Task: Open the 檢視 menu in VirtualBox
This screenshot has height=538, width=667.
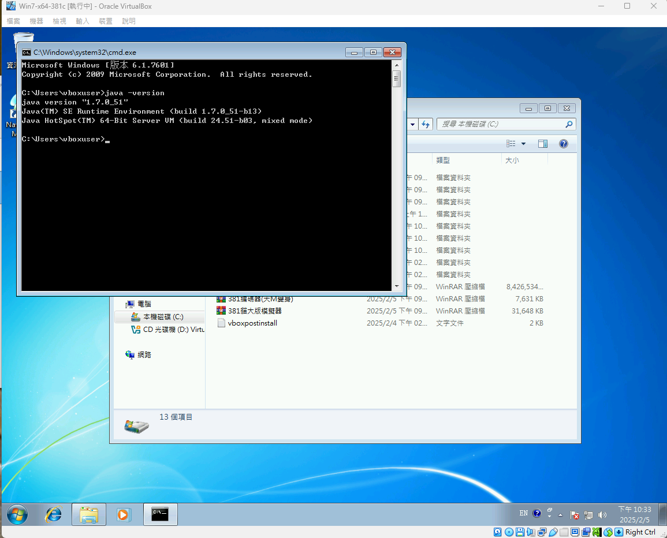Action: (x=59, y=21)
